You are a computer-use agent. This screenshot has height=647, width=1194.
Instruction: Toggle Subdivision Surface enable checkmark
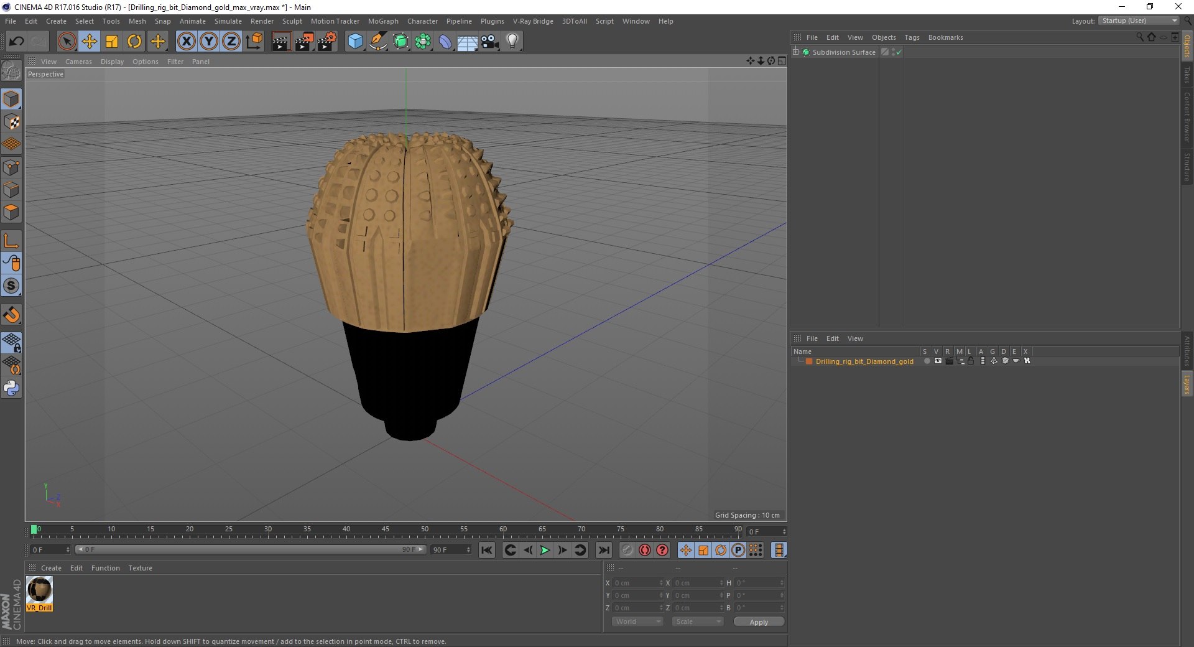point(899,52)
